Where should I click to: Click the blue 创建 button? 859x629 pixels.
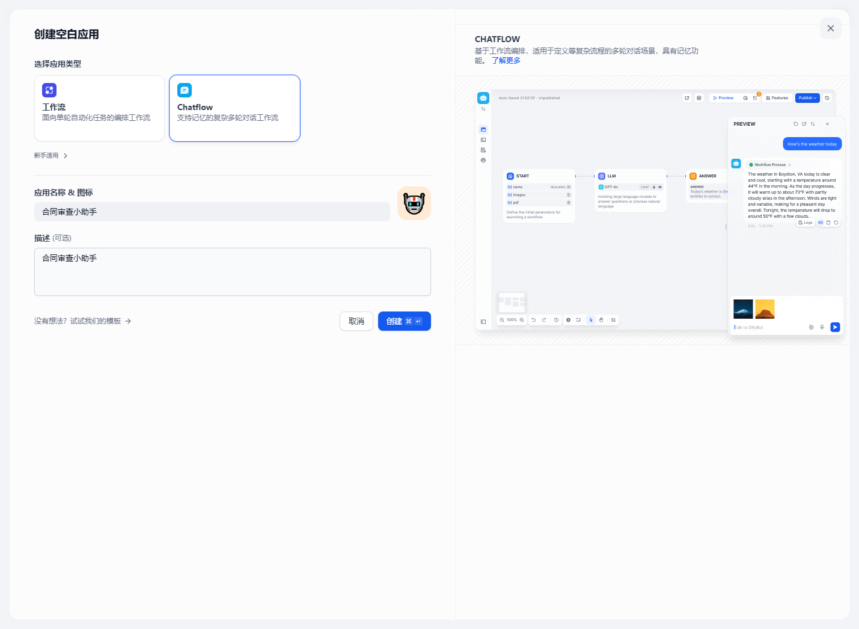(x=405, y=321)
